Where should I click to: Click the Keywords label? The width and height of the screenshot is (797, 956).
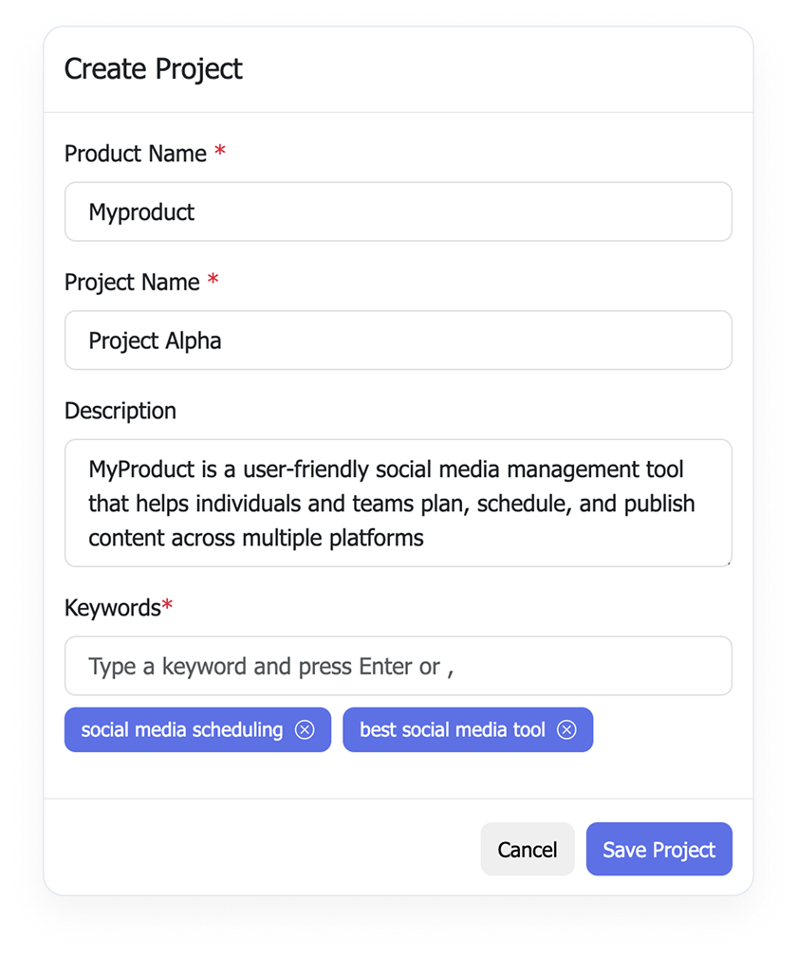(112, 608)
